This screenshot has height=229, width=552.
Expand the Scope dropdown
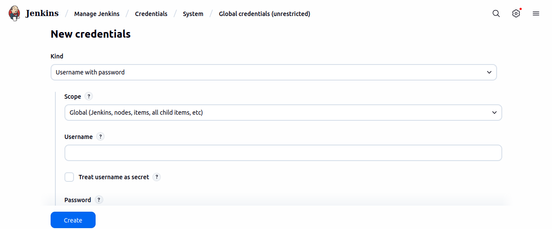coord(283,113)
